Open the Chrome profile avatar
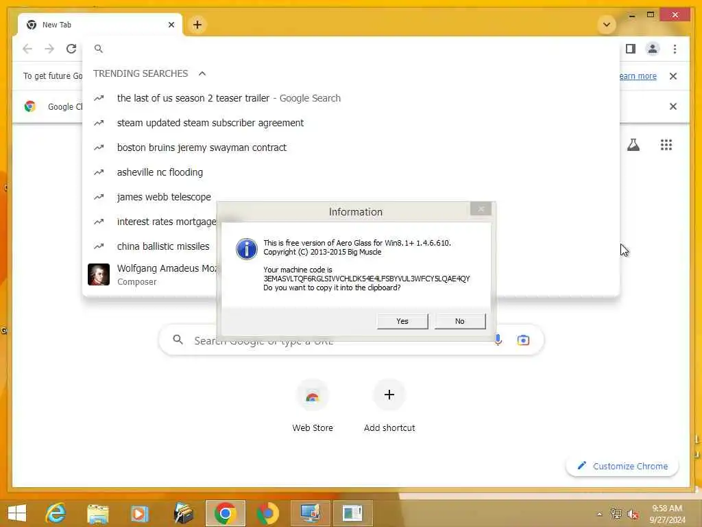 point(653,49)
